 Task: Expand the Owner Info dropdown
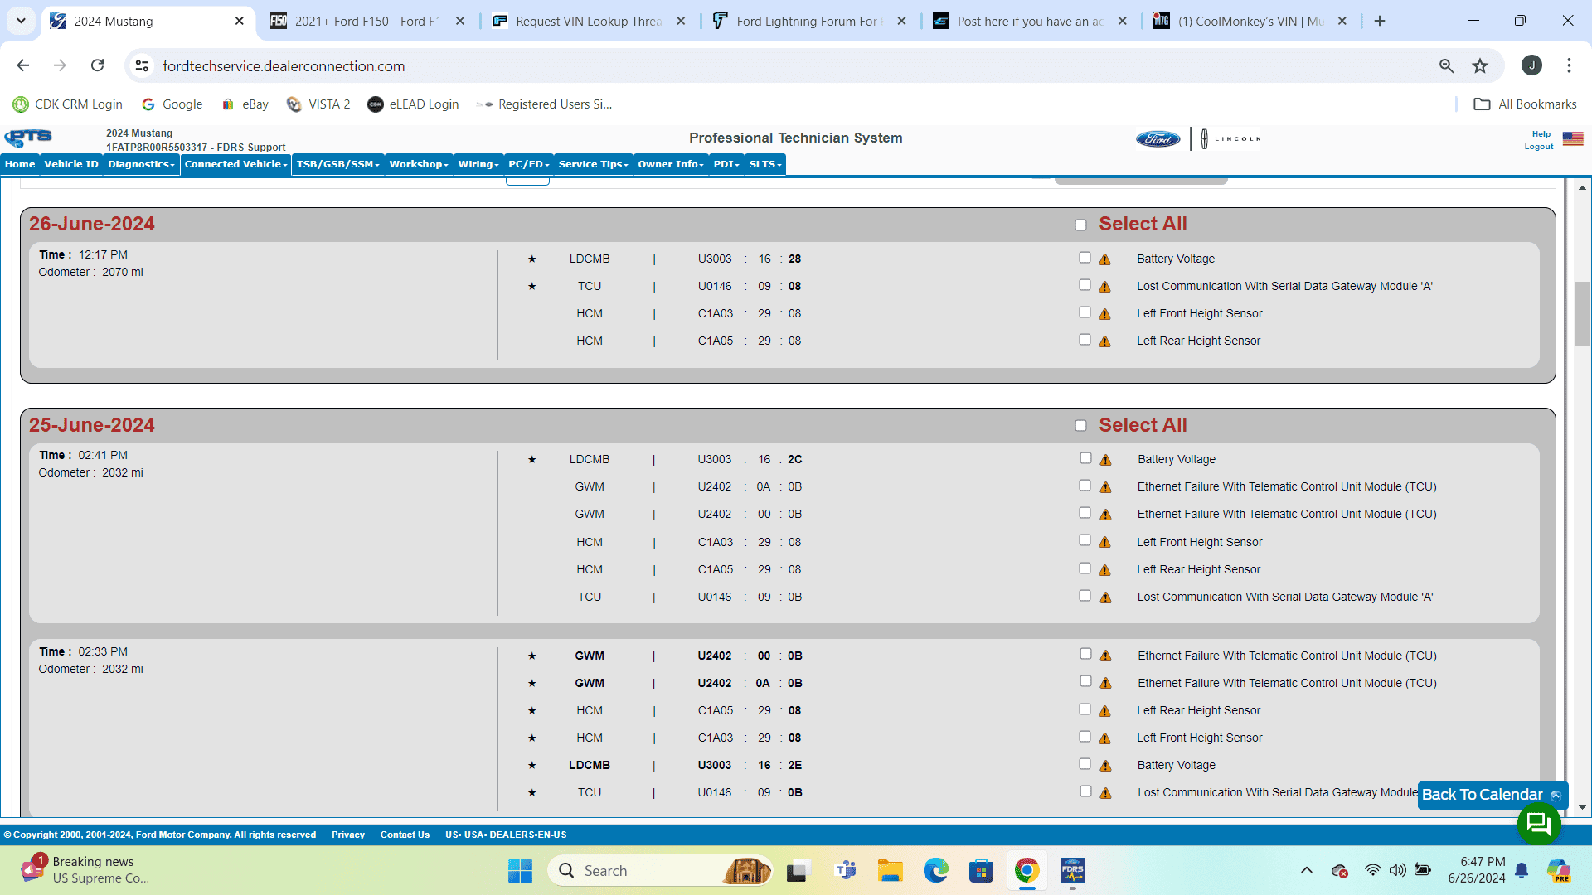coord(670,164)
